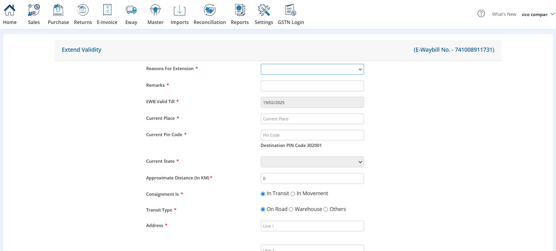Open the Returns icon
This screenshot has height=251, width=556.
83,10
